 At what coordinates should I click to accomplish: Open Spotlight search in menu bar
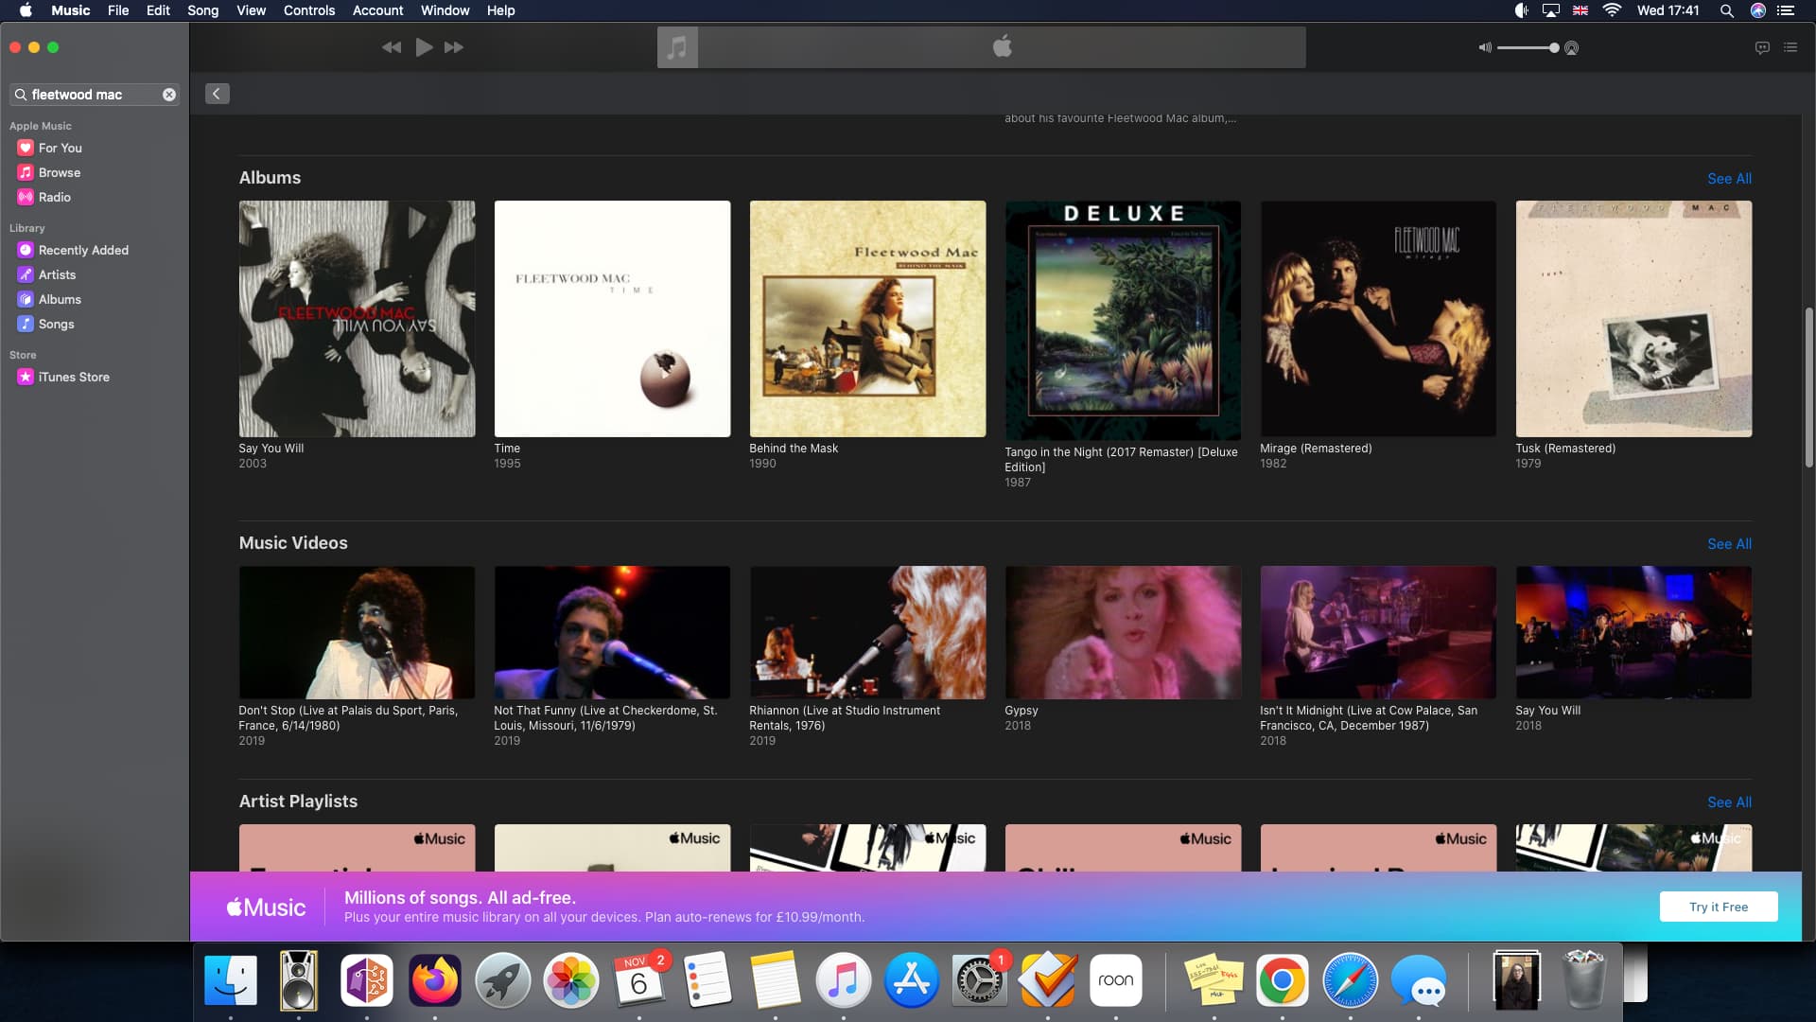tap(1726, 10)
